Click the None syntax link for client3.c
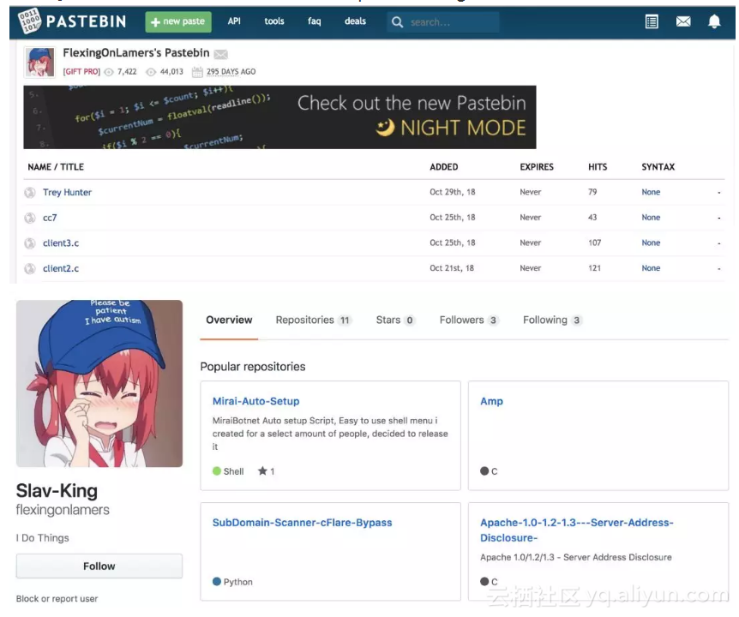Viewport: 739px width, 617px height. [x=651, y=243]
